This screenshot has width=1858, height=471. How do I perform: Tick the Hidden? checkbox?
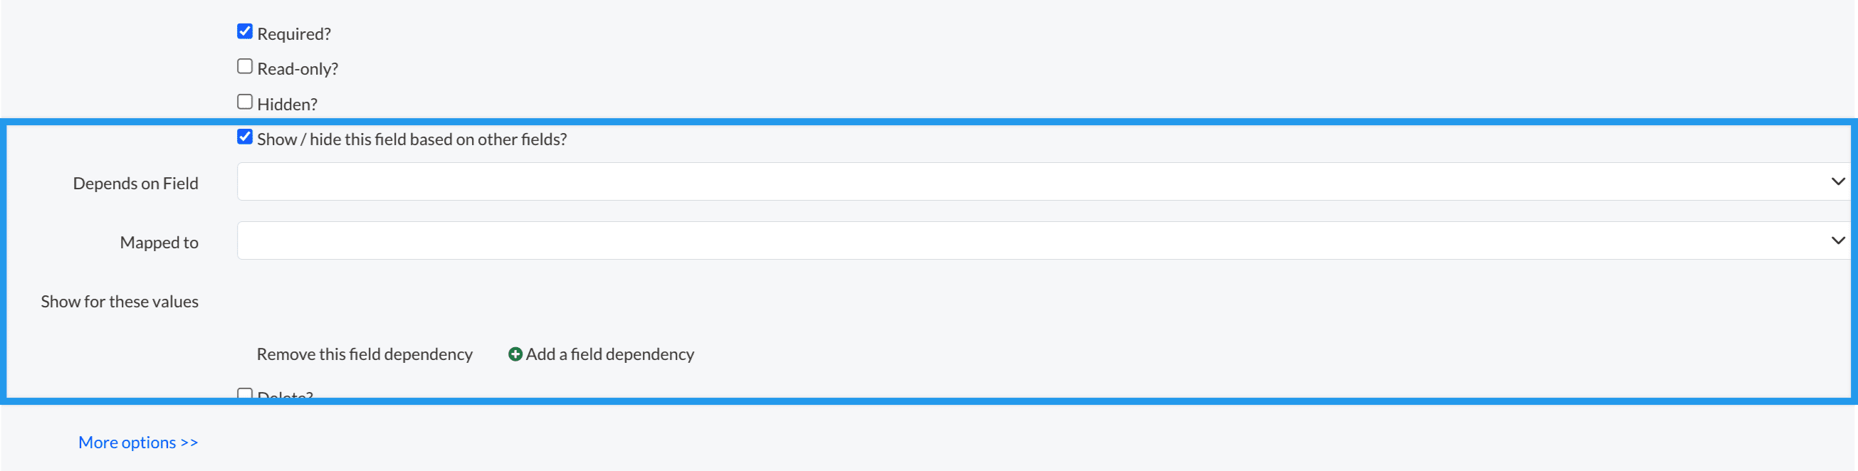pyautogui.click(x=245, y=102)
